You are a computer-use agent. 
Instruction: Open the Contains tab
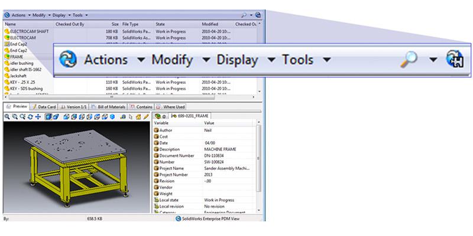[x=141, y=107]
